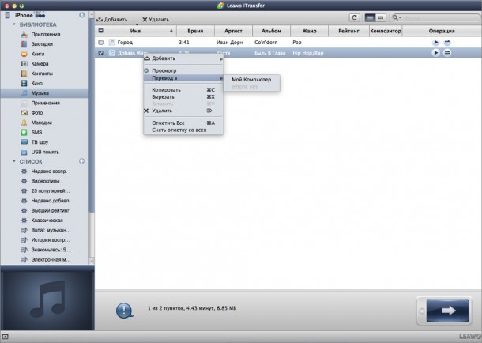This screenshot has height=343, width=482.
Task: Open Знакомьтесь: S... playlist
Action: point(51,250)
